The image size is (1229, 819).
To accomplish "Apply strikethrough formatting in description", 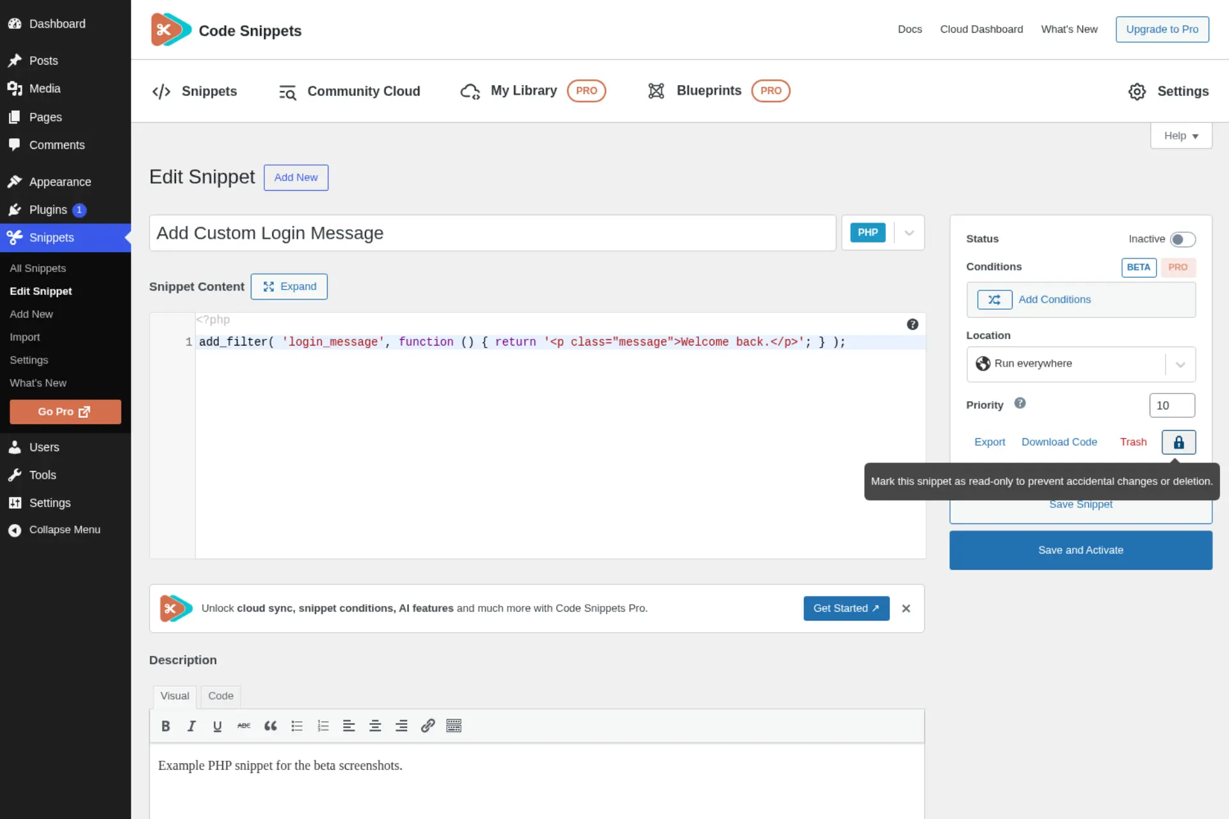I will (244, 726).
